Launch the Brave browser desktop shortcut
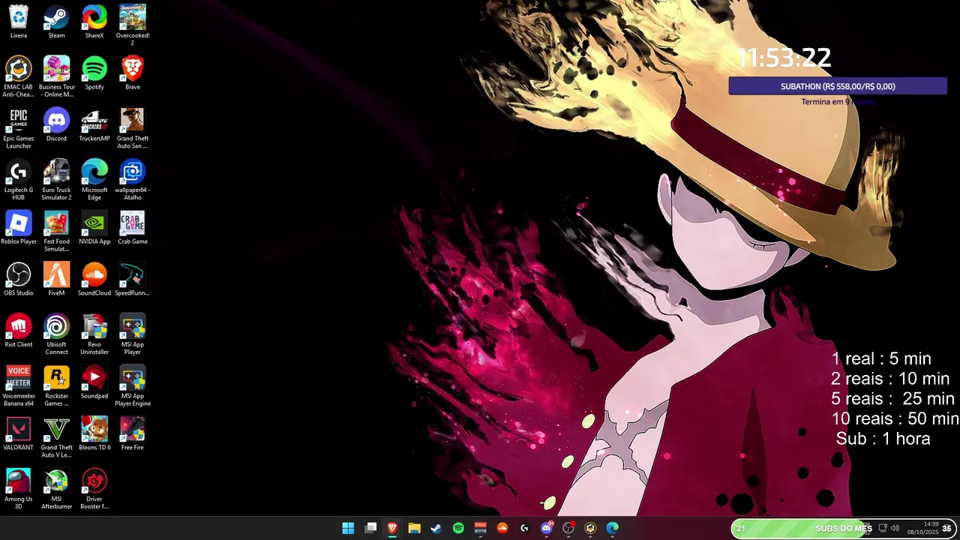Viewport: 960px width, 540px height. (x=133, y=73)
